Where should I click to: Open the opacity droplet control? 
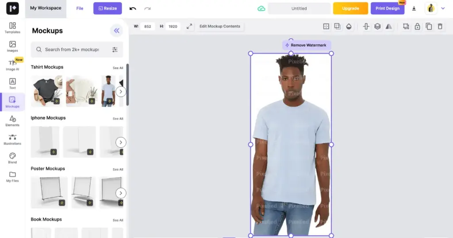click(x=349, y=26)
